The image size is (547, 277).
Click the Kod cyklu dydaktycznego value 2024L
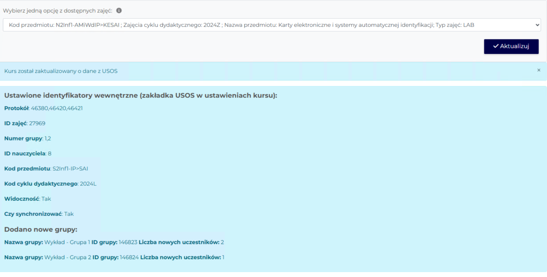click(x=88, y=184)
